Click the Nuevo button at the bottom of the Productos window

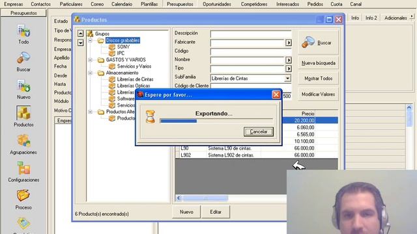[x=186, y=212]
